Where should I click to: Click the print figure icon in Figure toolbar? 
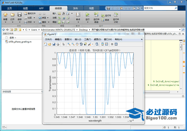[x=58, y=44]
